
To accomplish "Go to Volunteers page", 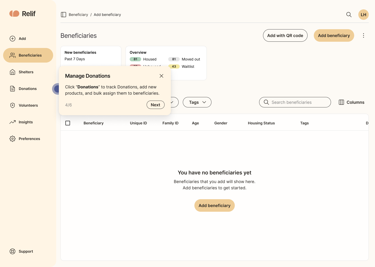I will tap(28, 105).
